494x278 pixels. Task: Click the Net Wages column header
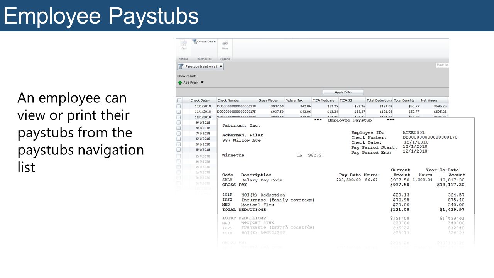tap(433, 100)
